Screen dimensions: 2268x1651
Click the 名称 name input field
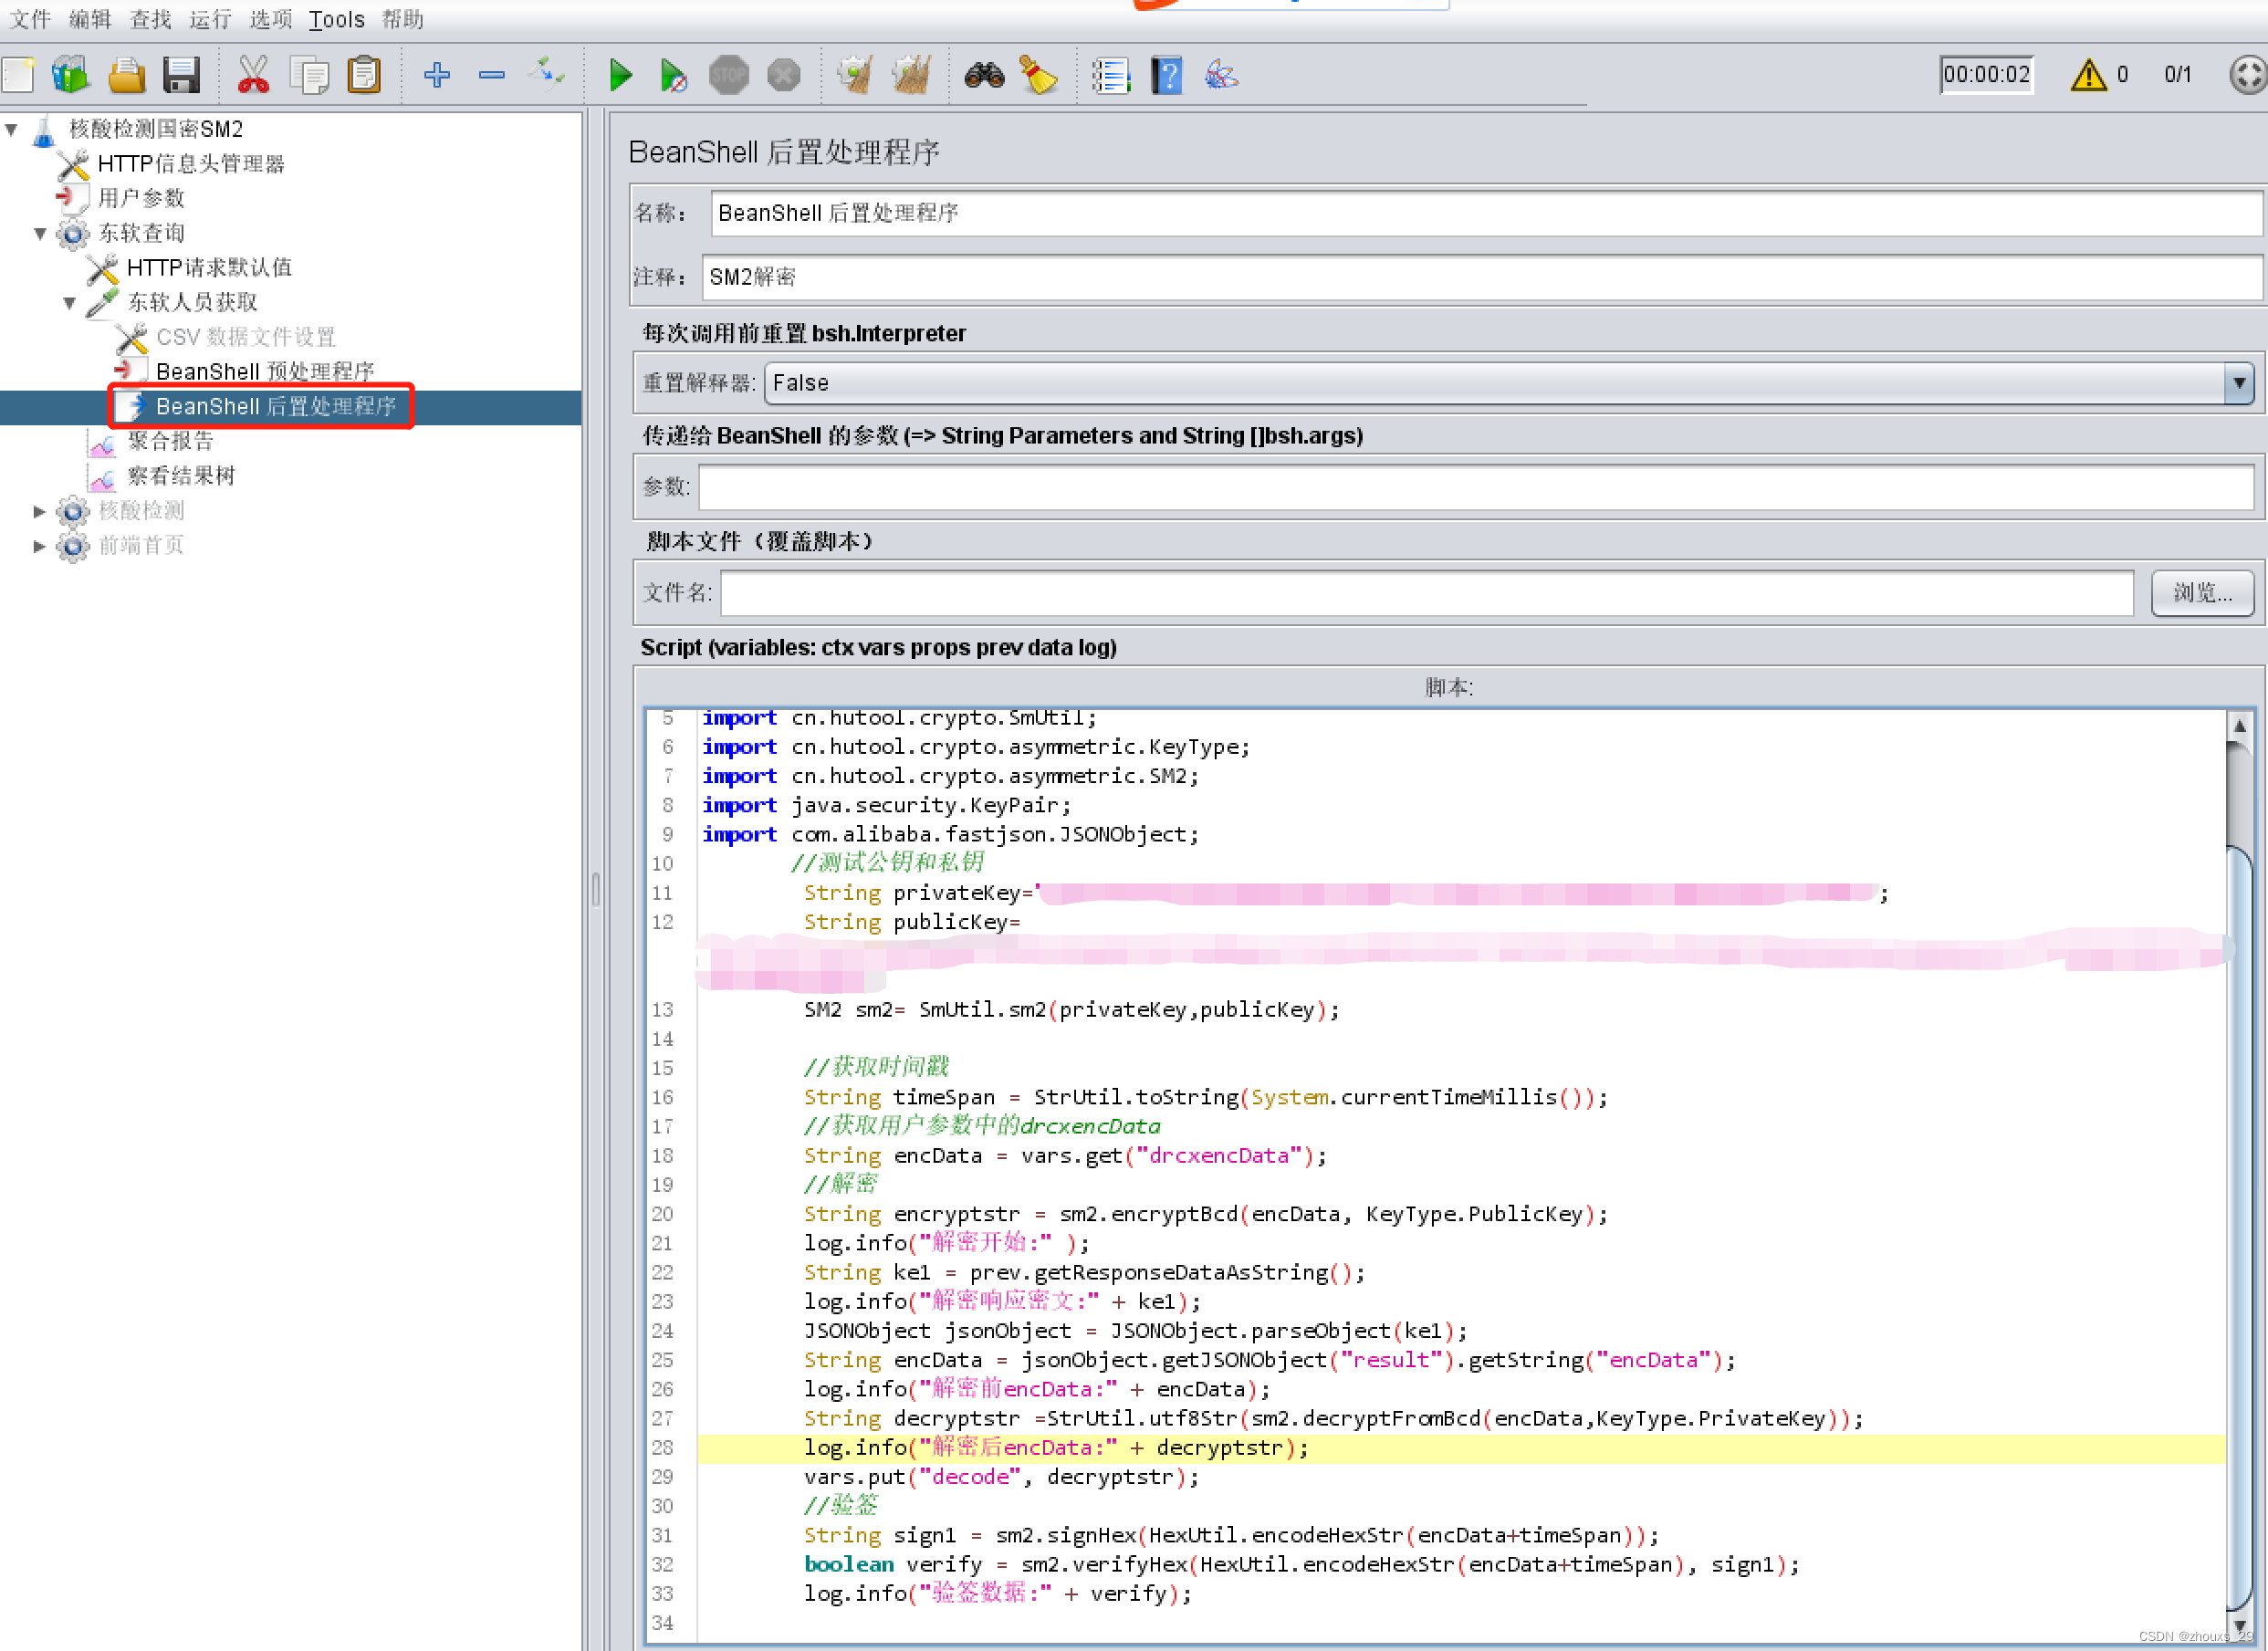coord(1485,213)
